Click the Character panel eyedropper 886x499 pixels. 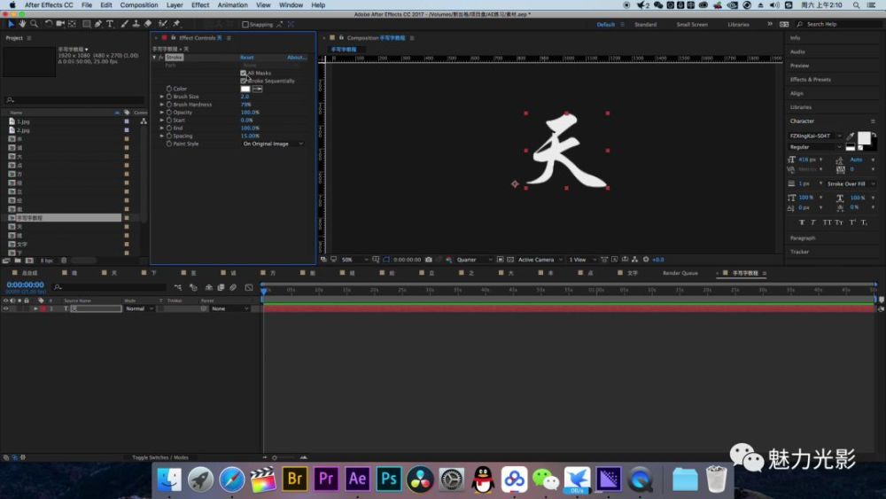coord(851,136)
